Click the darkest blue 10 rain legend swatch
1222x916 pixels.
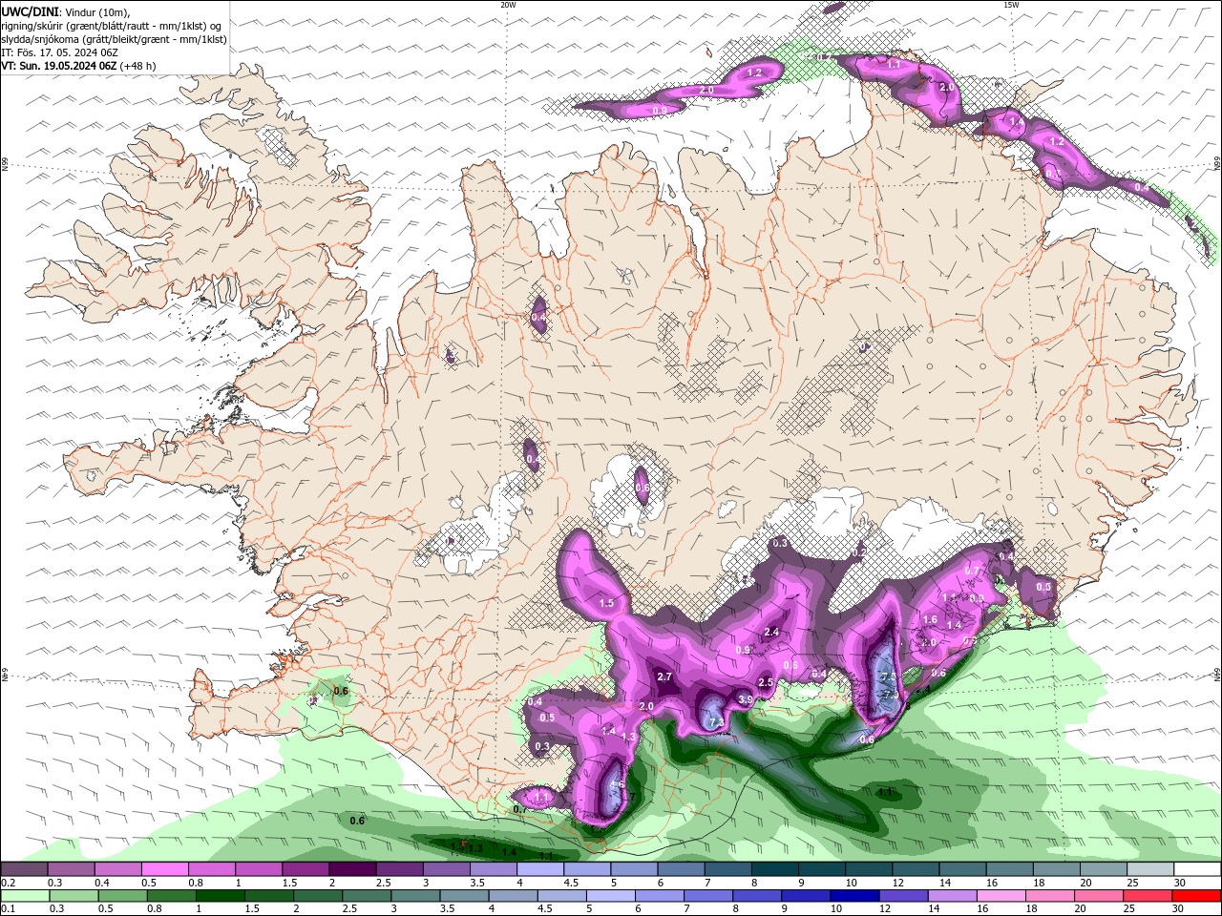coord(856,896)
